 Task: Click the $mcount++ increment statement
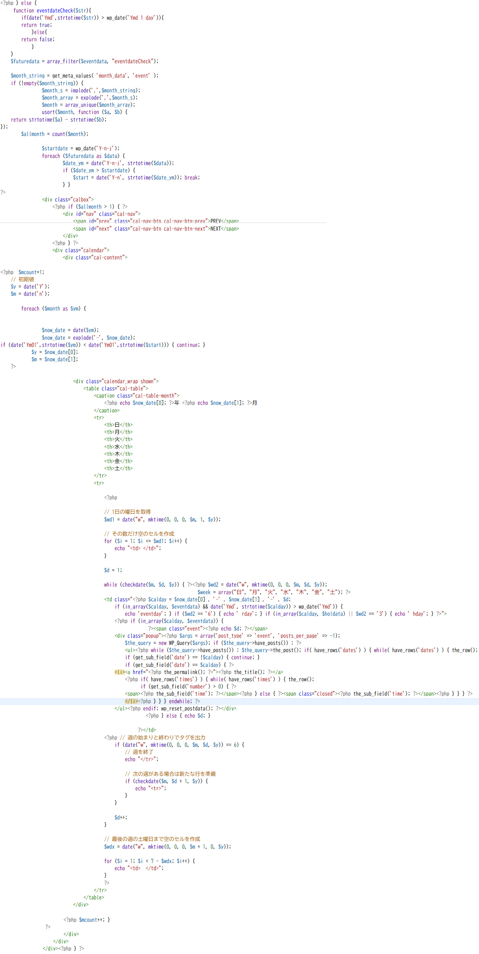92,920
